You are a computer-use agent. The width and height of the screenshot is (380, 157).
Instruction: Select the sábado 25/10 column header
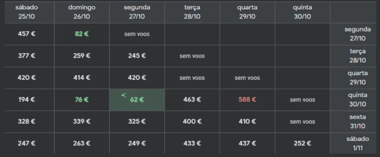[x=27, y=12]
